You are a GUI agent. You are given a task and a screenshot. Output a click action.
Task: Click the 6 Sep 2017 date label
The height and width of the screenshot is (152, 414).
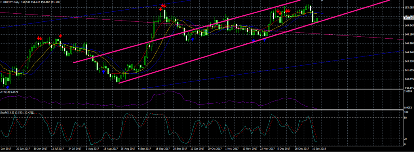(145, 149)
